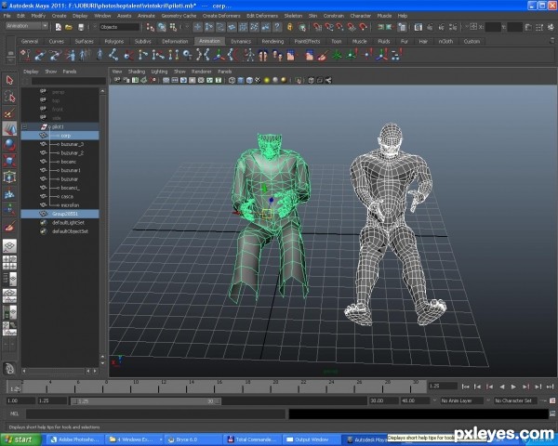Select buzunar_3 in the outliner

(73, 144)
